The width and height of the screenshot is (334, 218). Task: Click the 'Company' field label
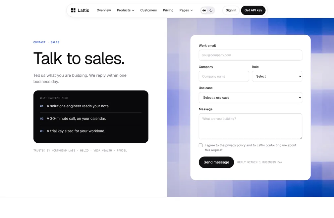[x=206, y=67]
